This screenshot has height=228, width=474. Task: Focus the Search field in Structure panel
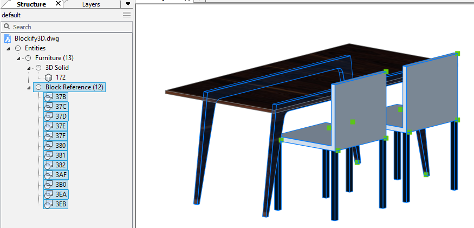[x=67, y=27]
